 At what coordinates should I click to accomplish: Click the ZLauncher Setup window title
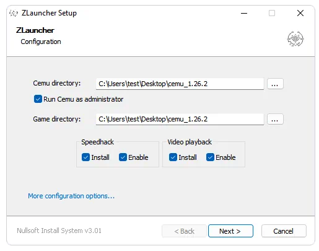tap(49, 13)
